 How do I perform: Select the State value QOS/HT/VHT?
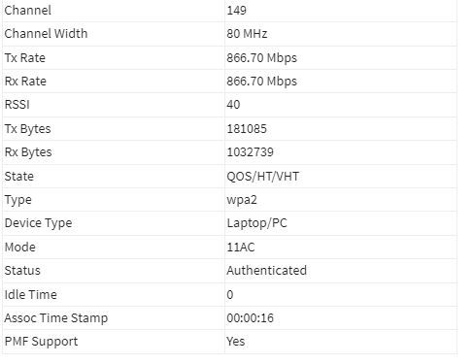pos(262,177)
